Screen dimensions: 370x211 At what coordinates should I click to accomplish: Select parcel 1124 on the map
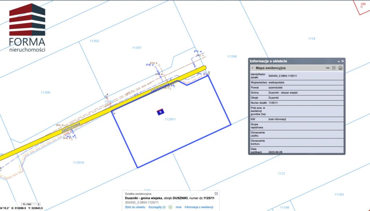[x=311, y=39]
